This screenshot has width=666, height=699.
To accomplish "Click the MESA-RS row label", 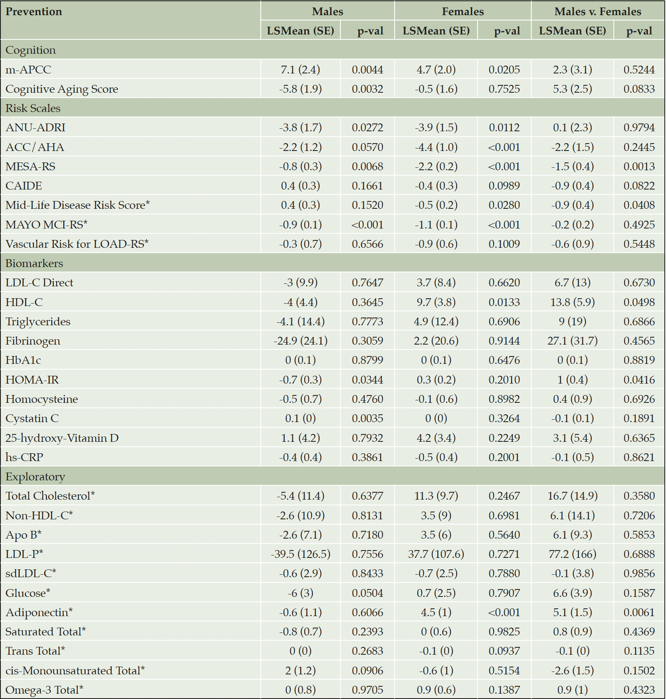I will point(30,167).
